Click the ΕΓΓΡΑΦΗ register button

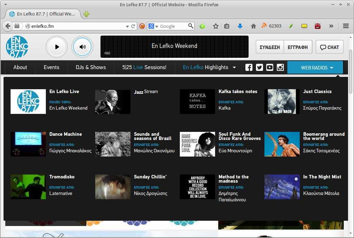point(298,47)
